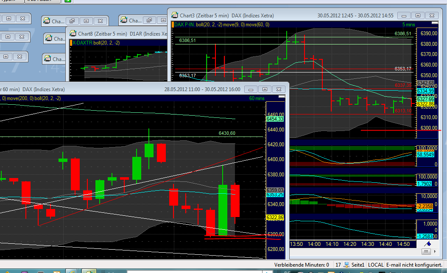This screenshot has width=447, height=273.
Task: Click the chart icon in the Chart8 title bar
Action: 73,33
